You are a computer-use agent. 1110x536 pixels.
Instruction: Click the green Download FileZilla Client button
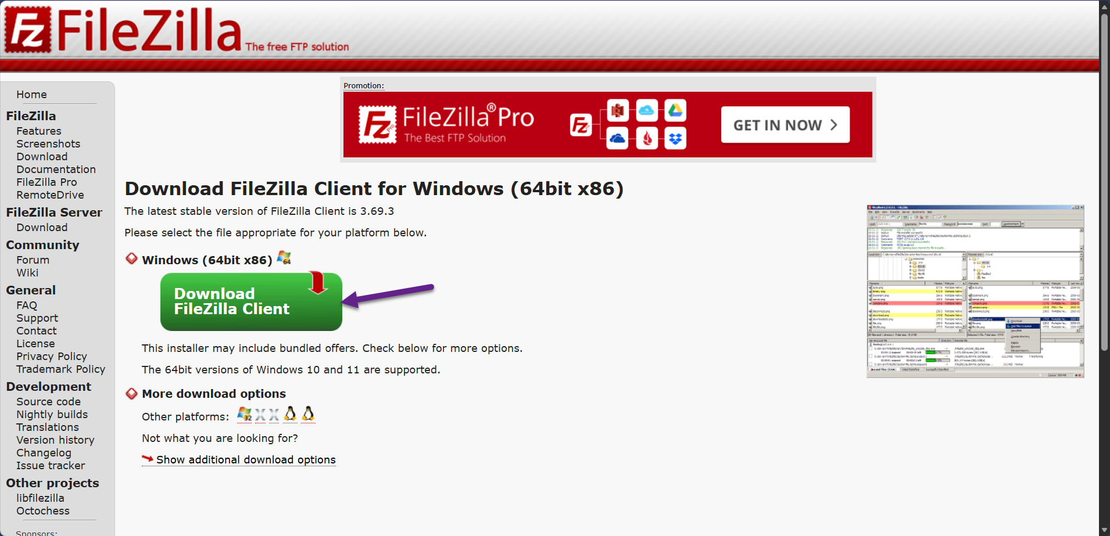coord(251,302)
